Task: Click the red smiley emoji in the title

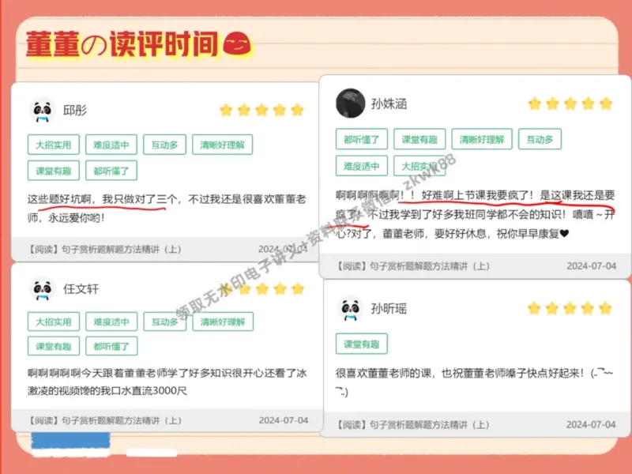Action: click(237, 43)
